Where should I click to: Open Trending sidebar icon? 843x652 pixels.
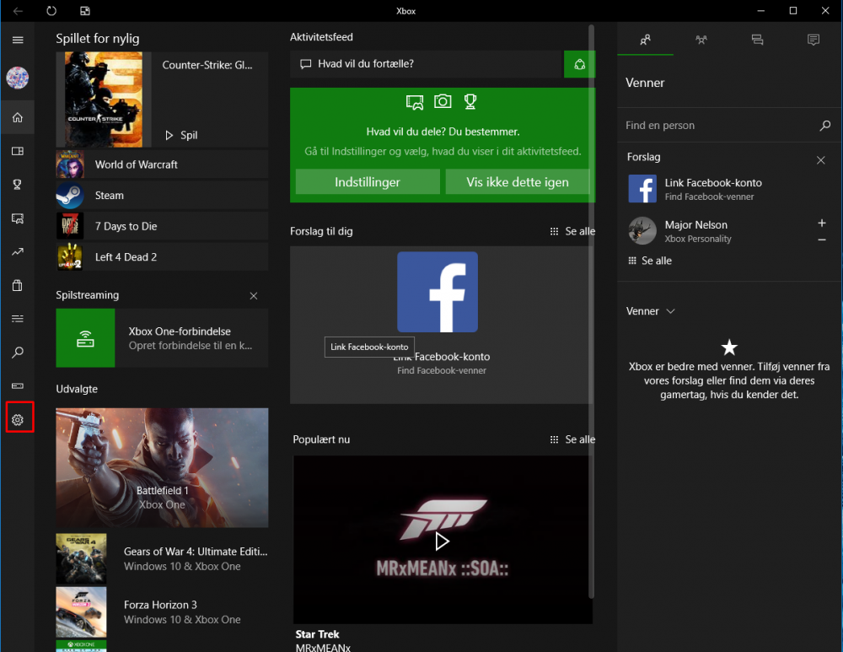click(18, 251)
